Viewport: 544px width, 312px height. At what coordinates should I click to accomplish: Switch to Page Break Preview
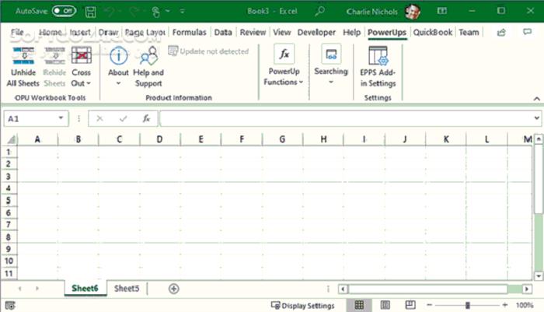click(x=410, y=305)
